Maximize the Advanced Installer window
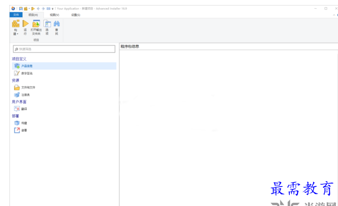Image resolution: width=338 pixels, height=206 pixels. (326, 9)
